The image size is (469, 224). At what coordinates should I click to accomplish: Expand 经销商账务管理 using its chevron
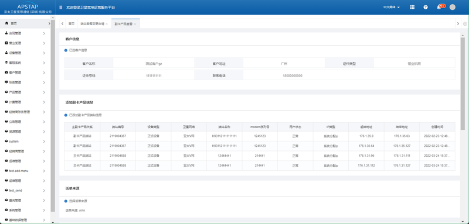point(44,112)
